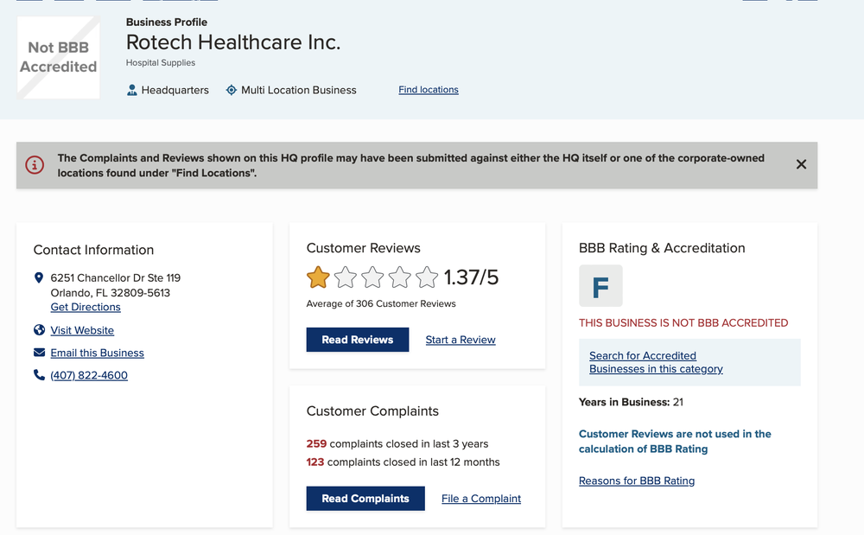The width and height of the screenshot is (864, 535).
Task: Click the envelope icon for emailing the business
Action: [x=39, y=353]
